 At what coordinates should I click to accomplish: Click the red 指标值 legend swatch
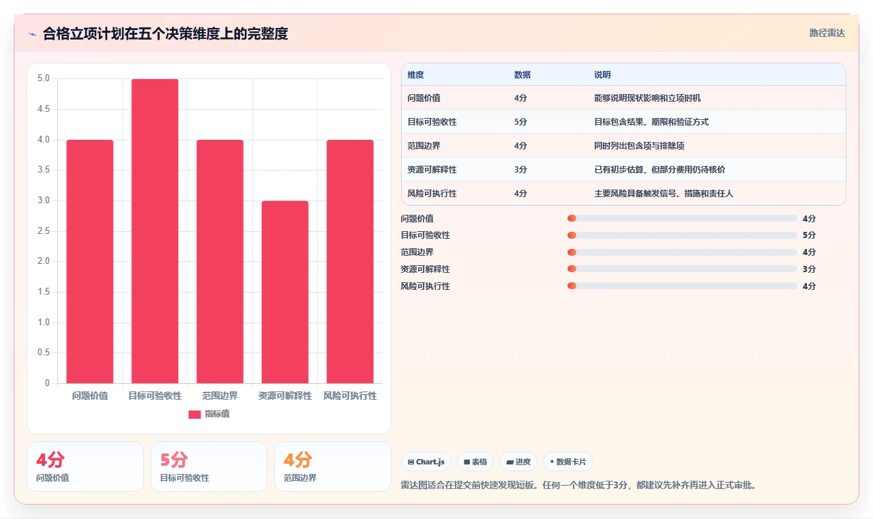point(194,414)
